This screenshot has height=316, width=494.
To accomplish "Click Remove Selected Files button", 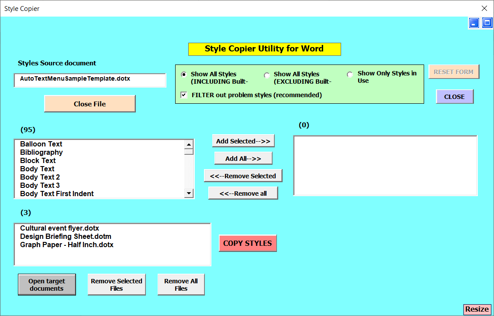I will (x=117, y=285).
